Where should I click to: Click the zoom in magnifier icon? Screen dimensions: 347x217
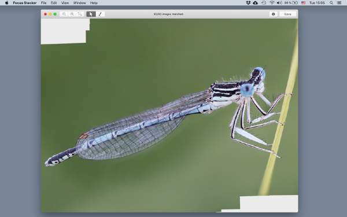click(72, 14)
